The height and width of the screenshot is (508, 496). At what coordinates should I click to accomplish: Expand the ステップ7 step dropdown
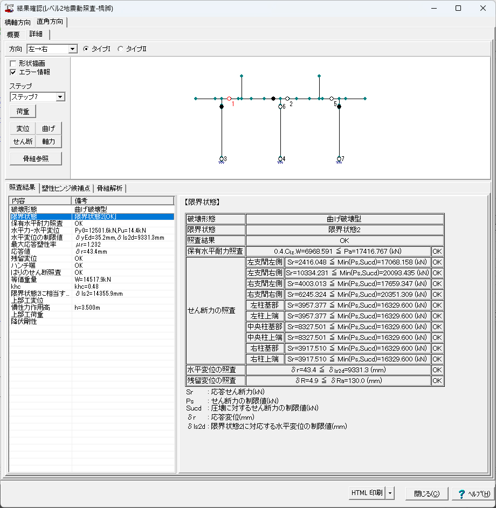[60, 97]
